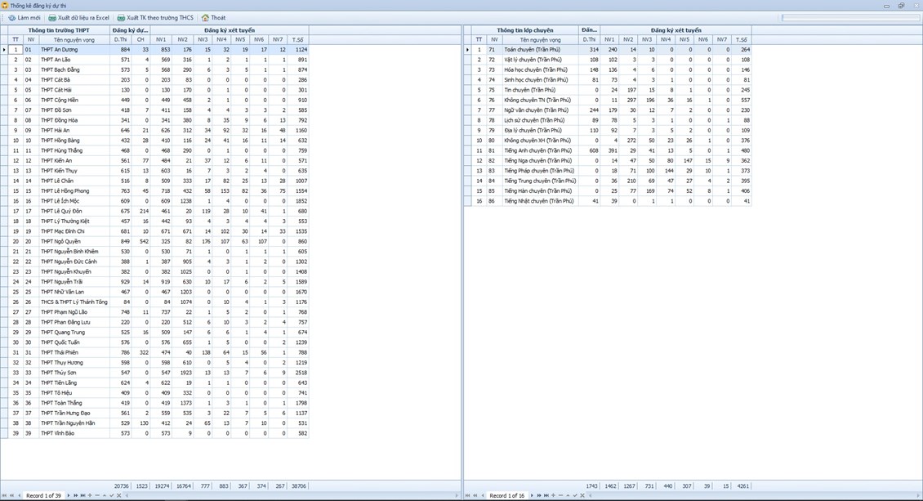Sort left grid by T.Số column header
Viewport: 923px width, 501px height.
[297, 39]
